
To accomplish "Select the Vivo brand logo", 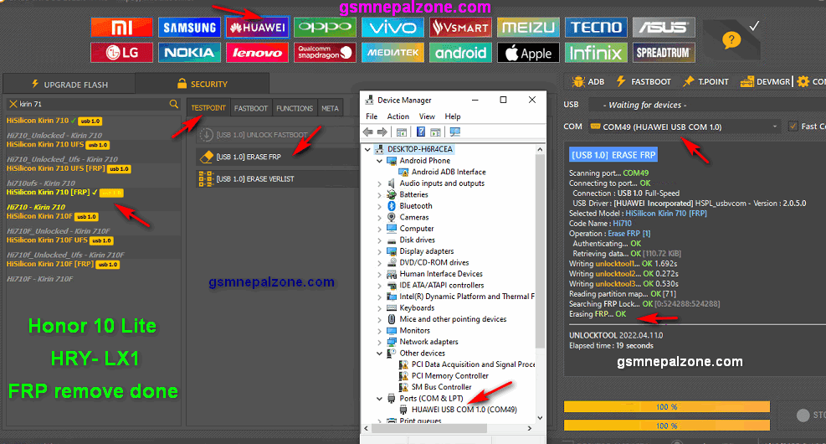I will 392,28.
